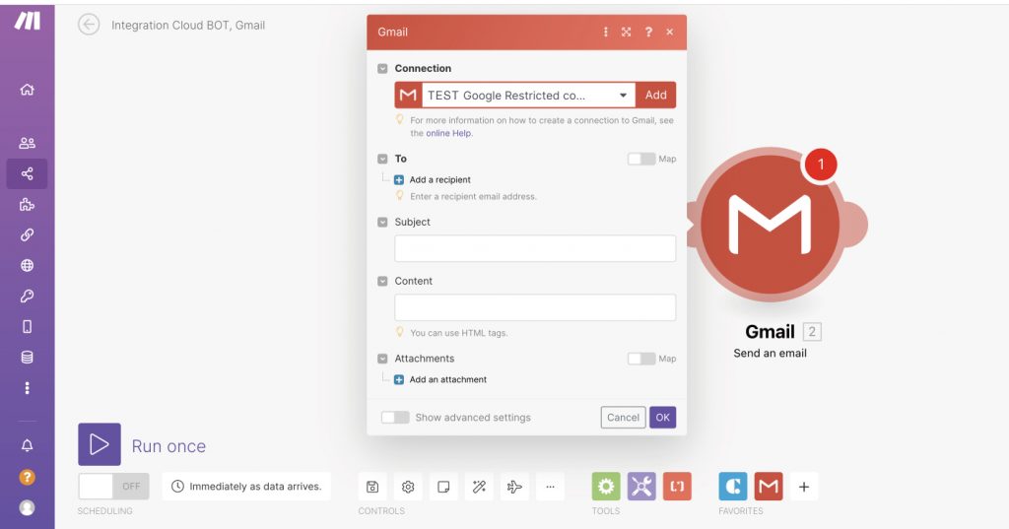Collapse the Connection section

(382, 68)
